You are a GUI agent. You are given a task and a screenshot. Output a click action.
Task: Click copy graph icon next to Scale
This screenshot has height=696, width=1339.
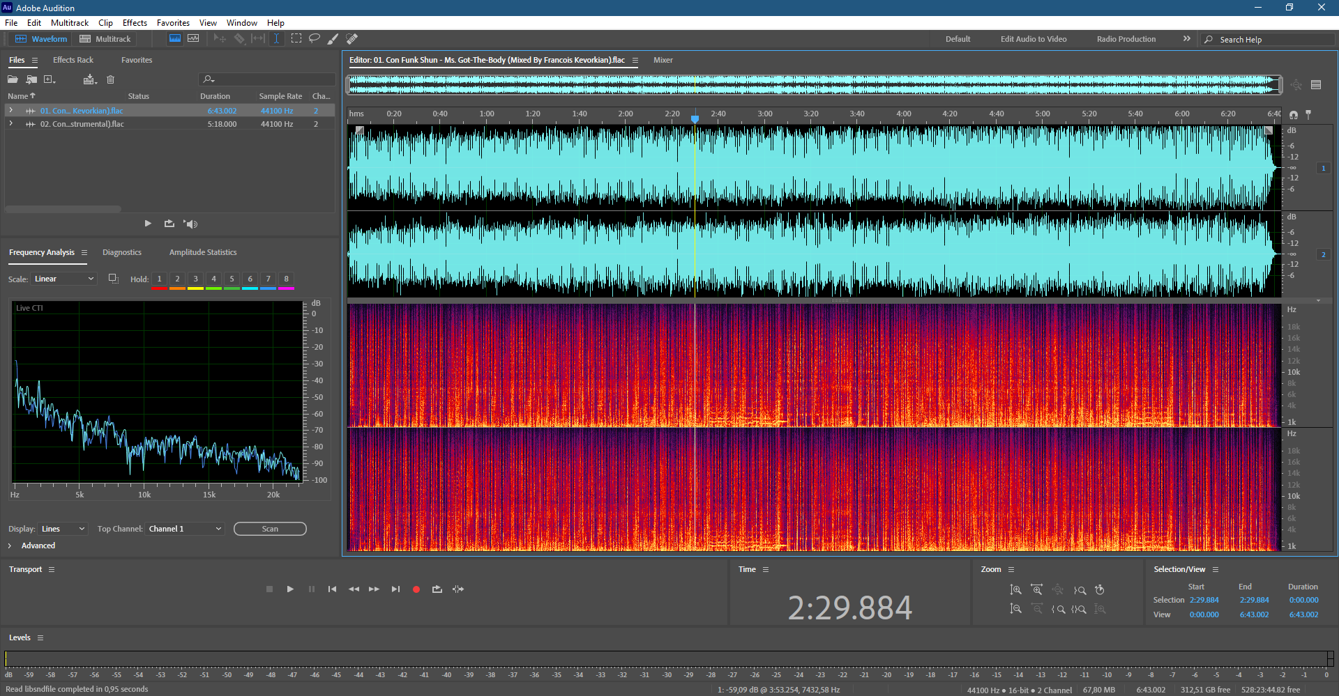click(x=114, y=279)
